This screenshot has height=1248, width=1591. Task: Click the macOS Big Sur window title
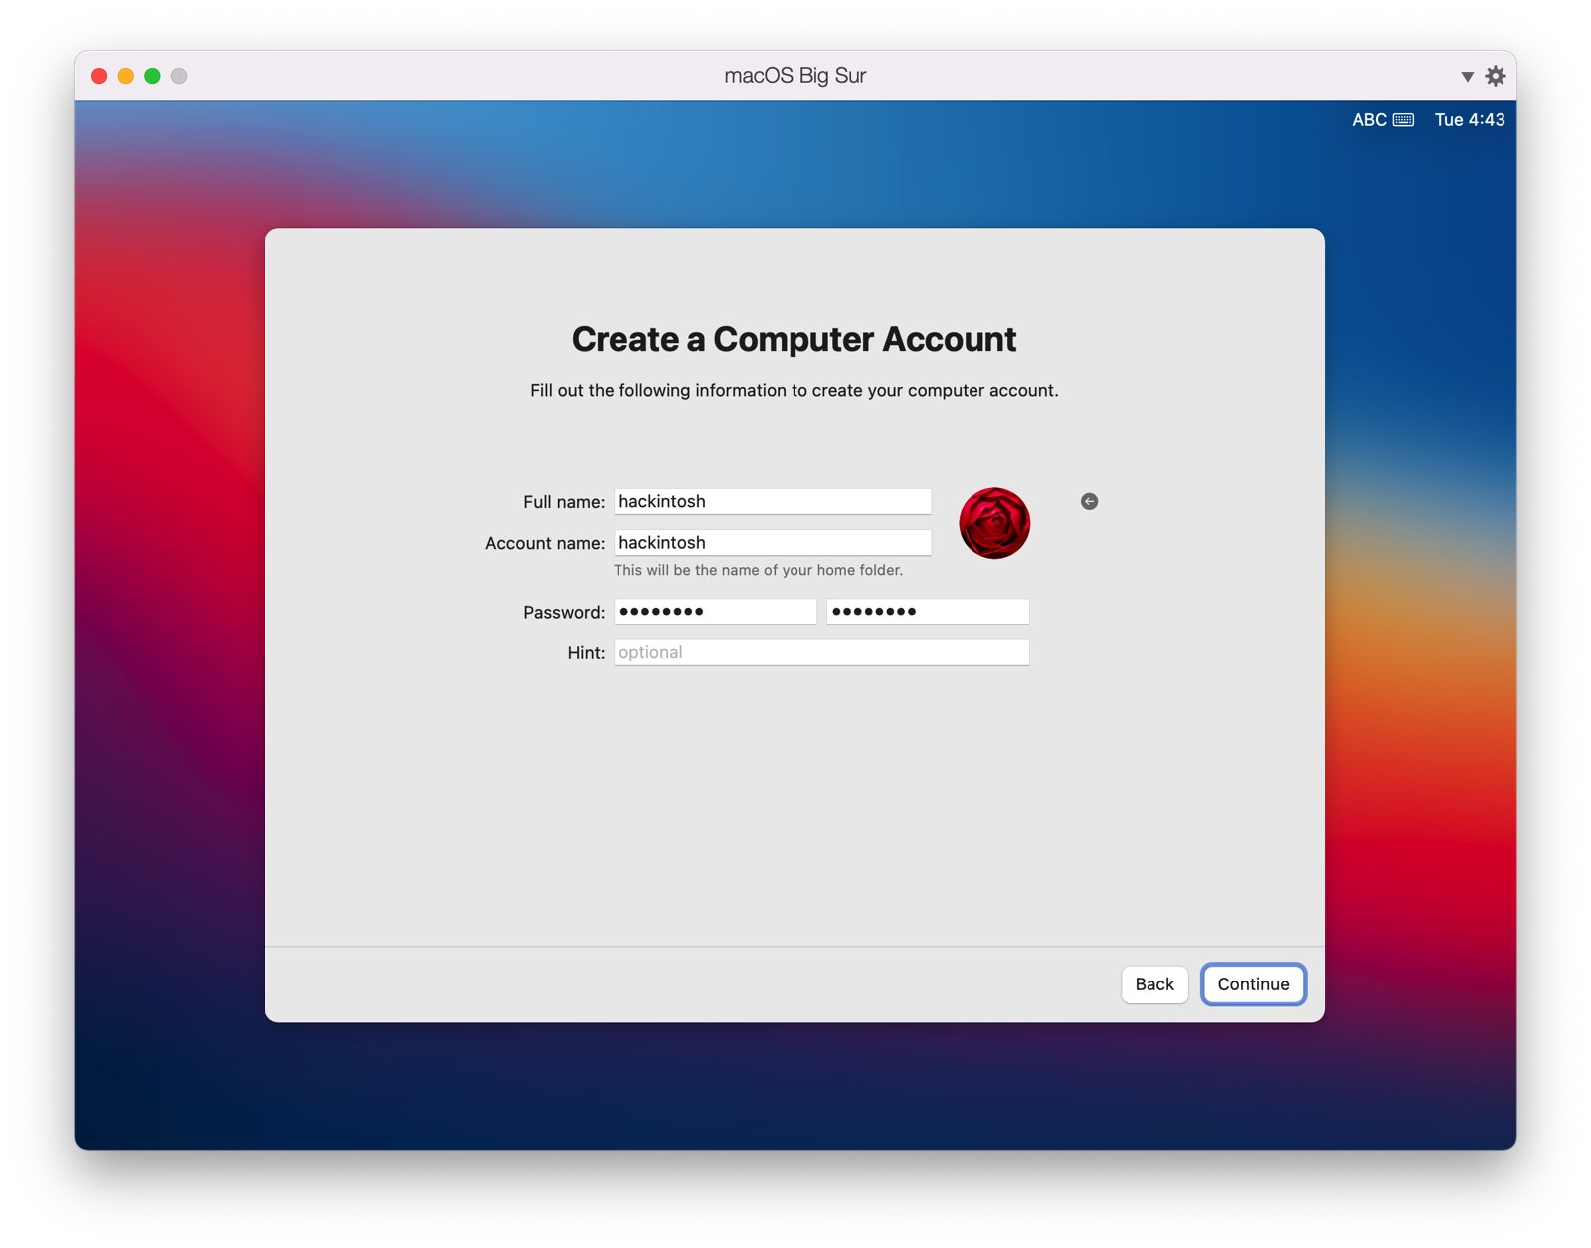pyautogui.click(x=795, y=75)
